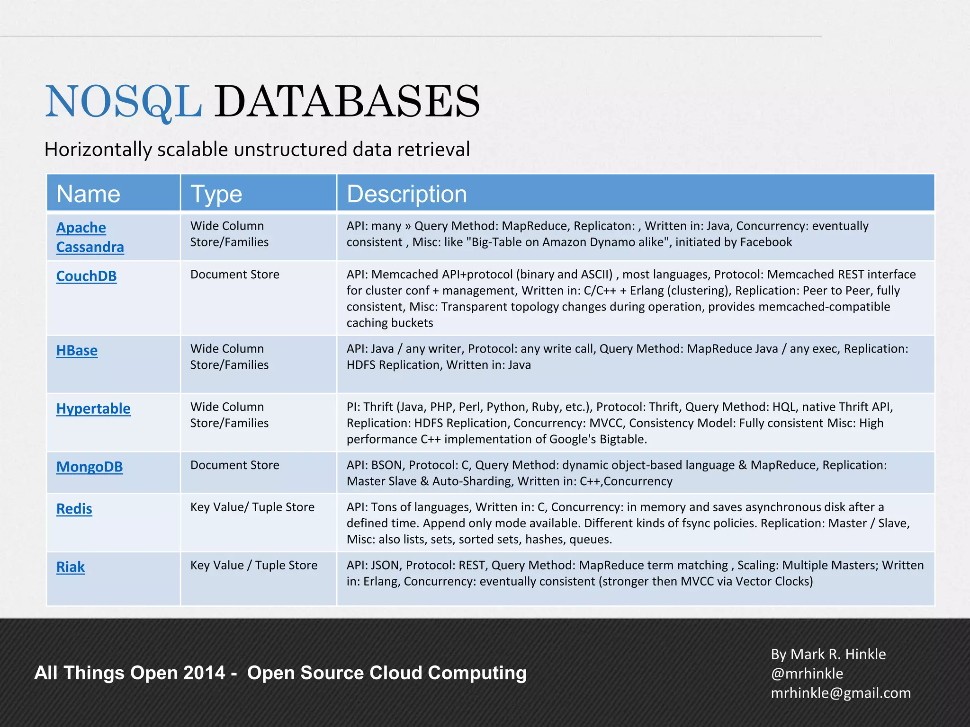Select Riak 'Key Value / Tuple Store' cell
The image size is (970, 727).
pyautogui.click(x=259, y=579)
